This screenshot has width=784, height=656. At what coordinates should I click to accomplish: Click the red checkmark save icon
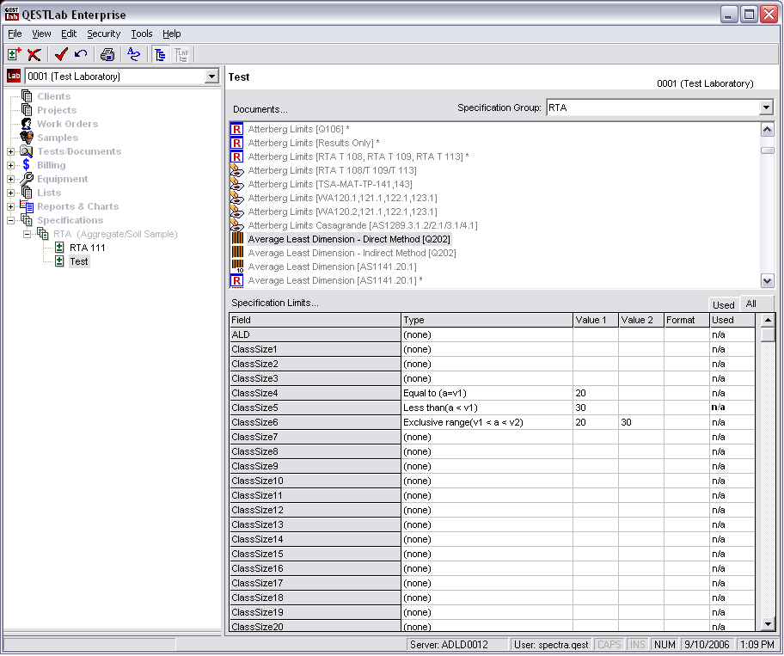(x=61, y=55)
